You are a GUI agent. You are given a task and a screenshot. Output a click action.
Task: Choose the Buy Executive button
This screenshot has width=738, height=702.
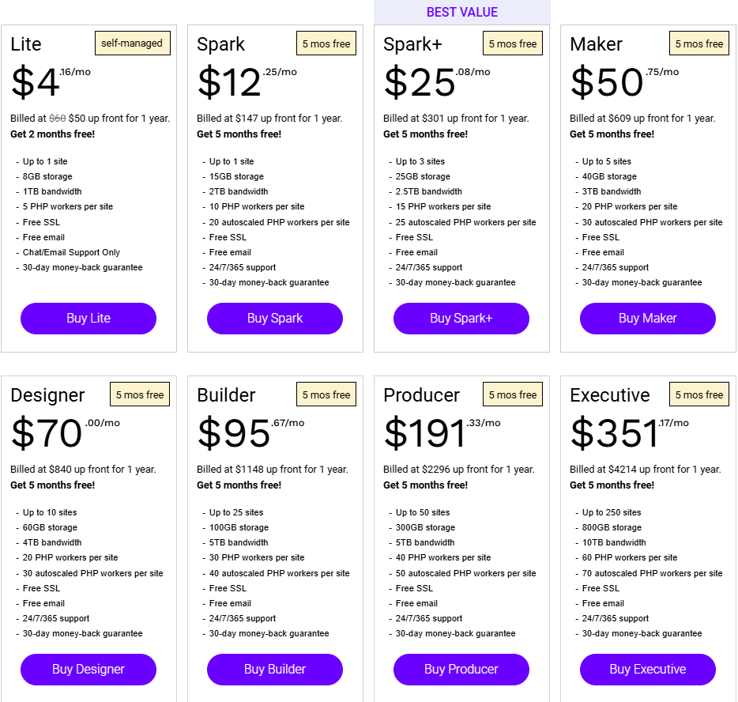tap(648, 669)
